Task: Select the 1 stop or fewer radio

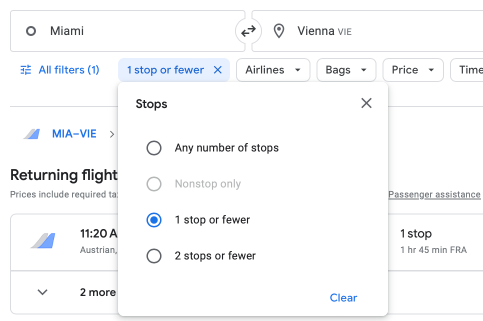Action: pos(154,220)
